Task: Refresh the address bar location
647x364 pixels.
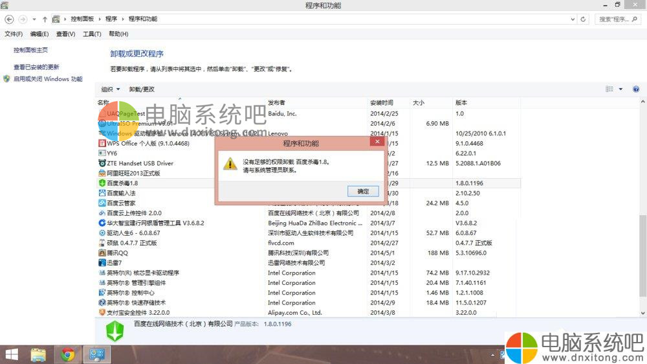Action: point(583,19)
